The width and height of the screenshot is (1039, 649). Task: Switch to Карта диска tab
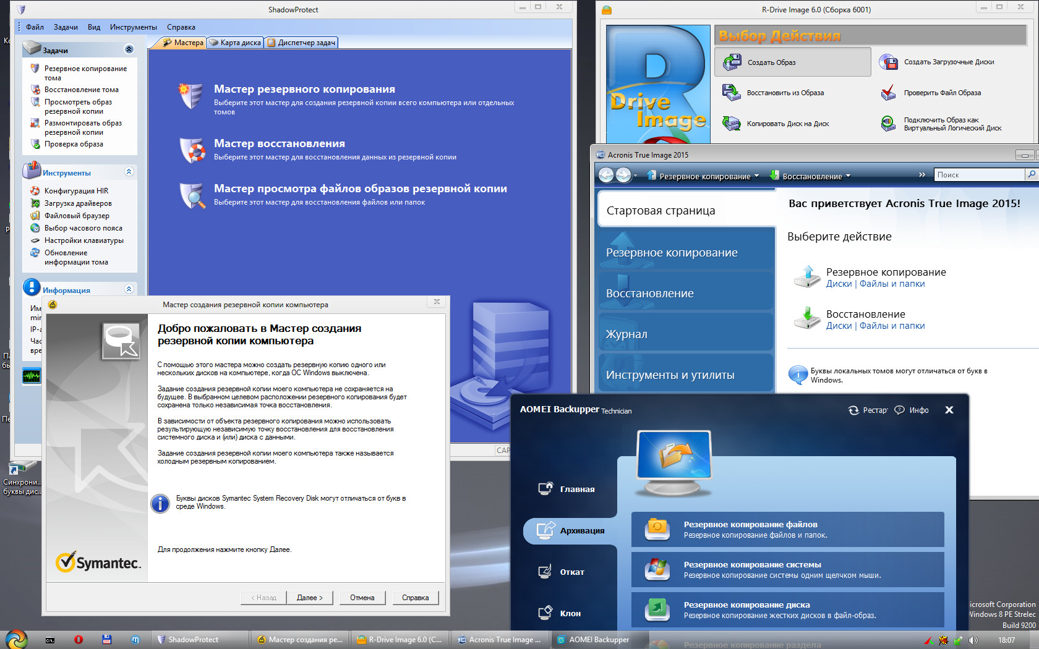coord(235,43)
